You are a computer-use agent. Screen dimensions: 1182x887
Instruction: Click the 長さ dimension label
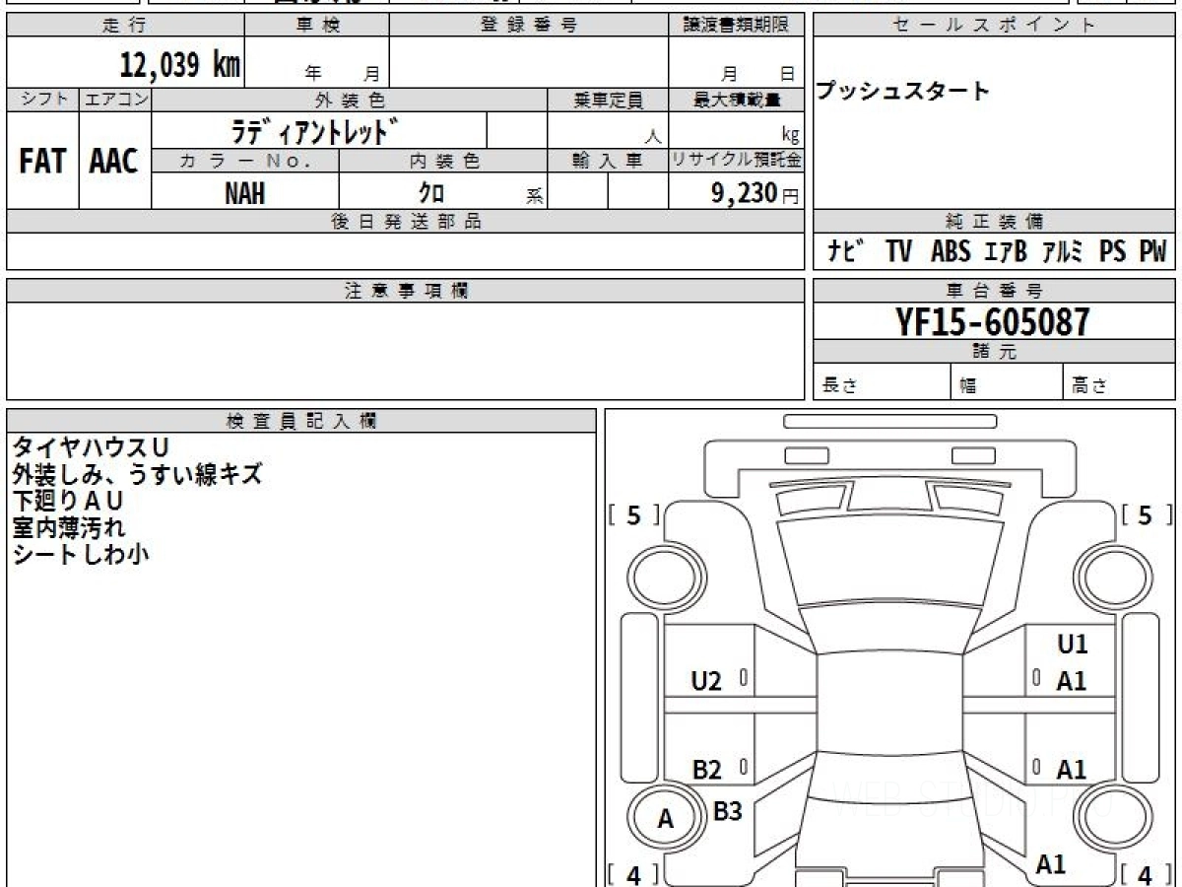tap(839, 386)
